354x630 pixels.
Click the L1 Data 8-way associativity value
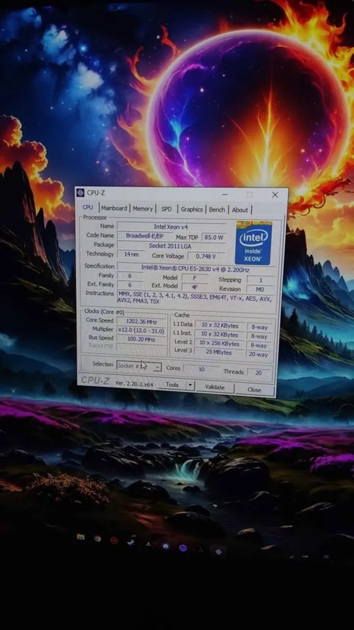pyautogui.click(x=259, y=327)
